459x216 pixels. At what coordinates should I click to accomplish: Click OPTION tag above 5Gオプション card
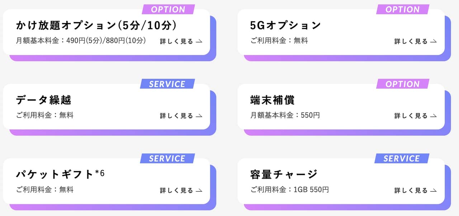tap(403, 9)
